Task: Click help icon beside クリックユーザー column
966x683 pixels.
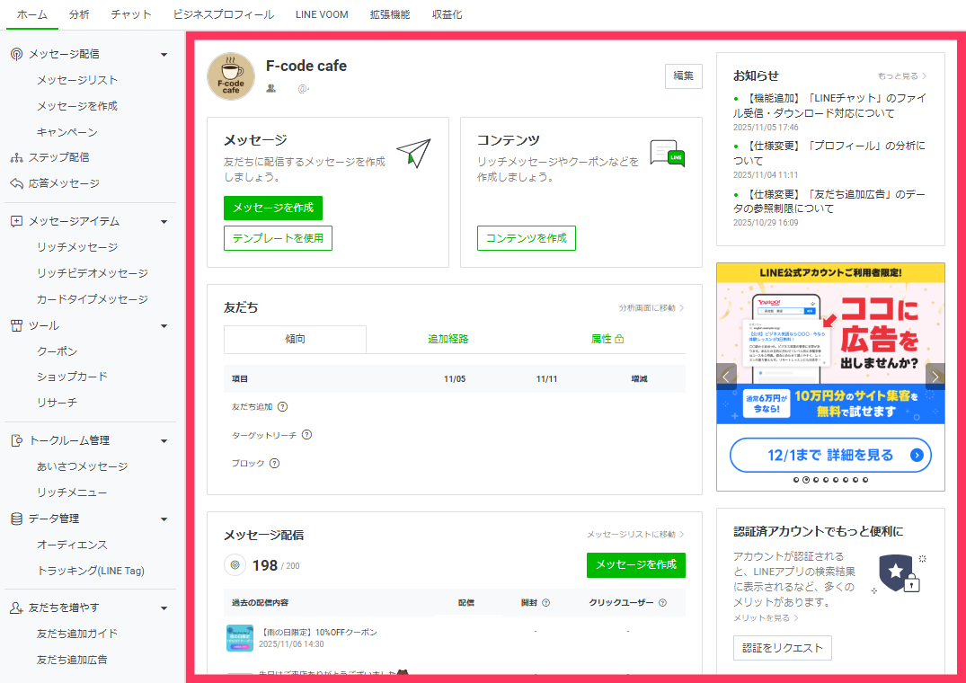Action: point(662,603)
